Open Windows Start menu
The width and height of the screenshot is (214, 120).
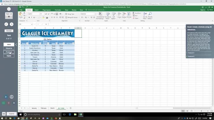[x=21, y=115]
